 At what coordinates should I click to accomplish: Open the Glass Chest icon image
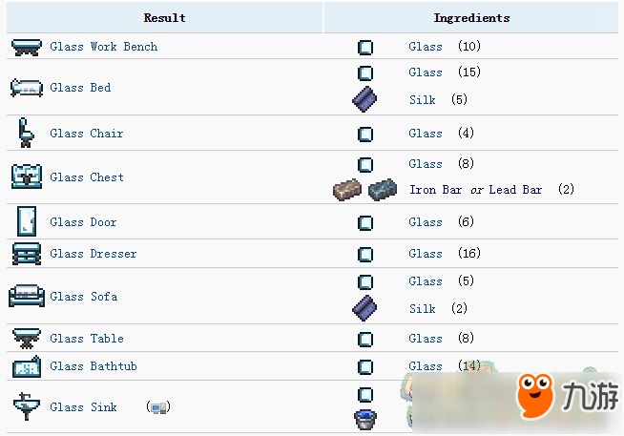27,176
